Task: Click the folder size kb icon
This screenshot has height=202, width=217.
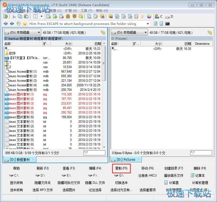Action: tap(111, 17)
